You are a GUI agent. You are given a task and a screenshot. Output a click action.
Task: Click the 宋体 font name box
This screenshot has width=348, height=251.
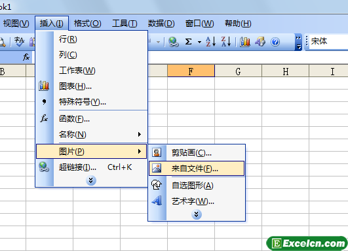pyautogui.click(x=329, y=41)
